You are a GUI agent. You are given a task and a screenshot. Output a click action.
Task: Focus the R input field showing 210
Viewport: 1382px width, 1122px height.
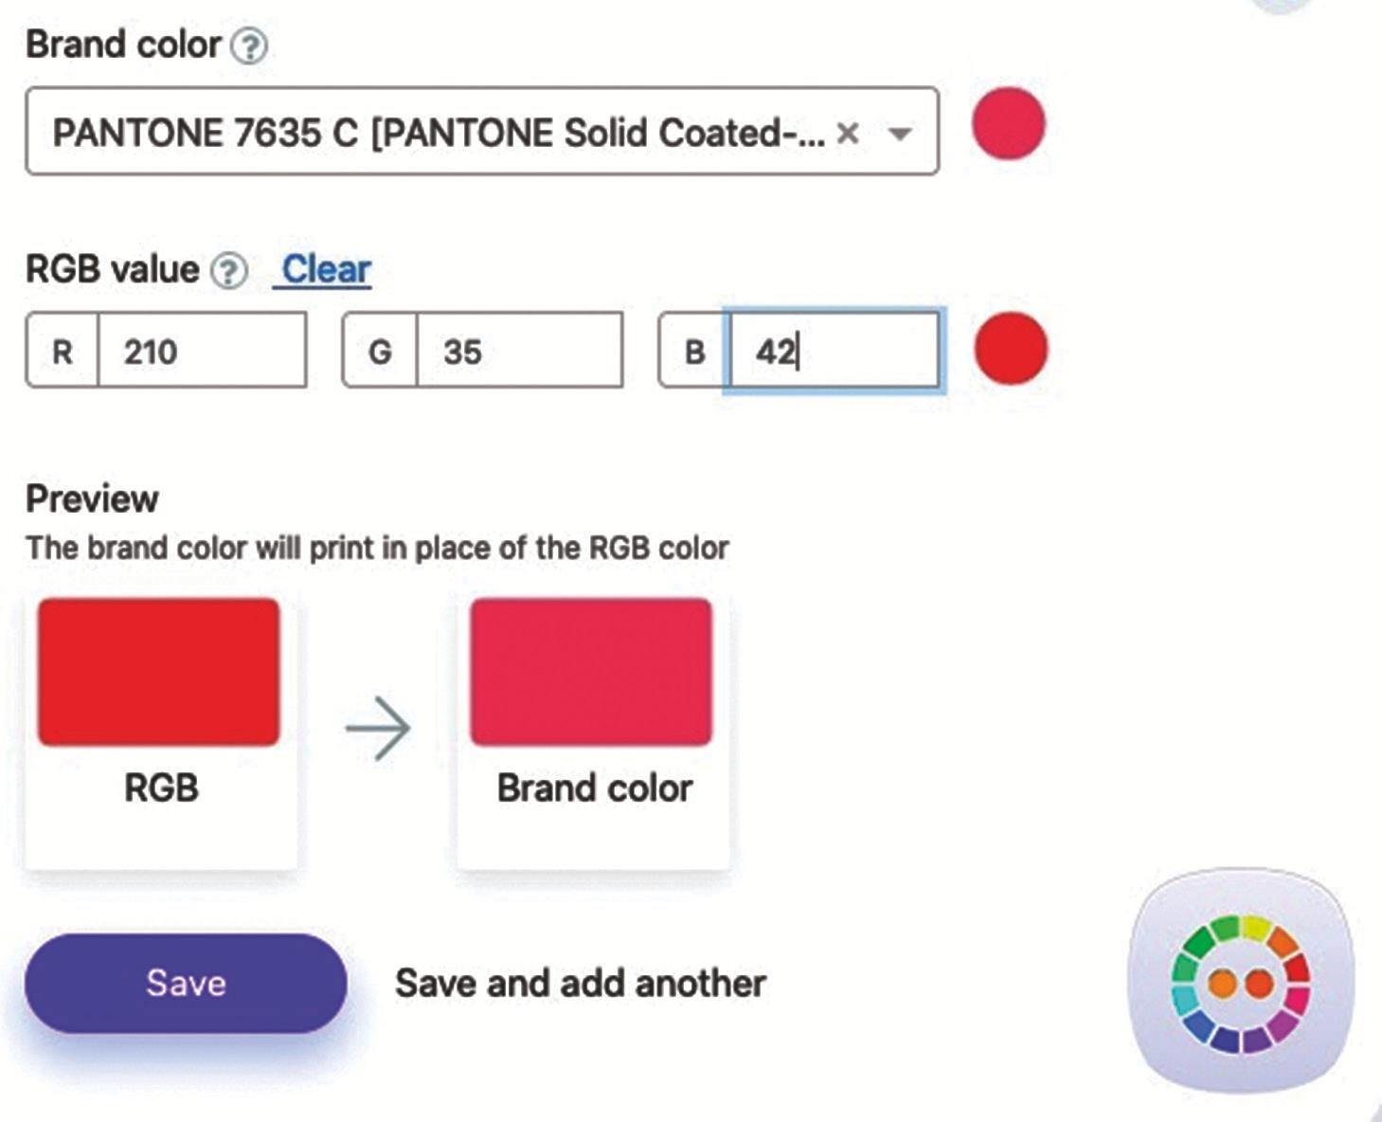(202, 352)
